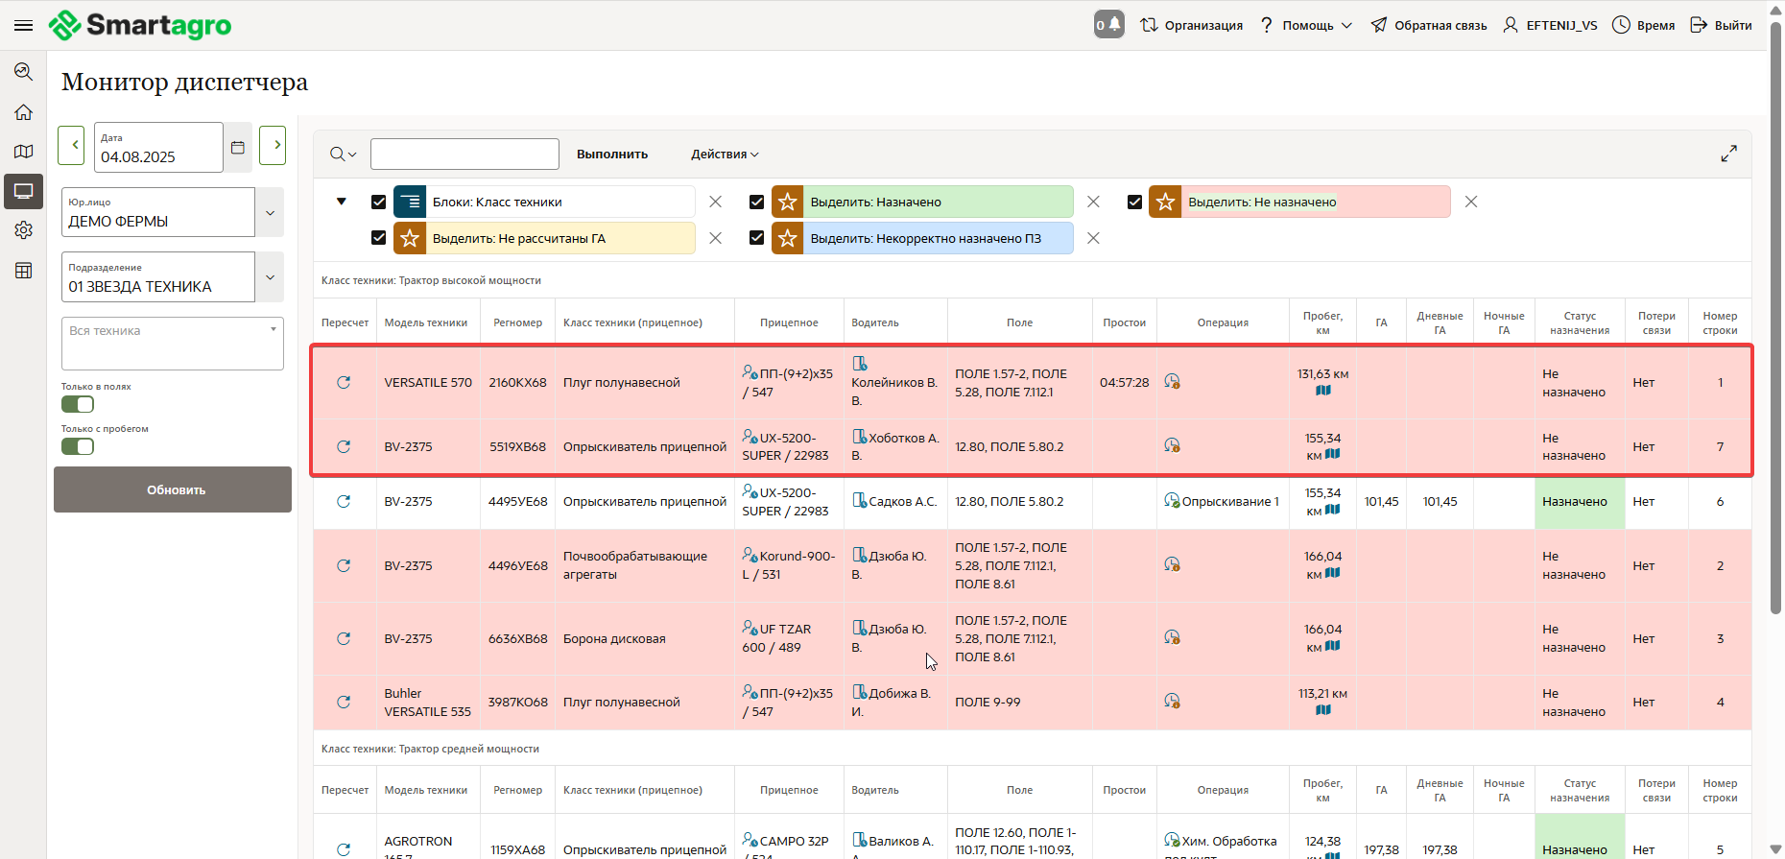This screenshot has width=1785, height=859.
Task: Open the 'Действия' dropdown menu
Action: tap(725, 154)
